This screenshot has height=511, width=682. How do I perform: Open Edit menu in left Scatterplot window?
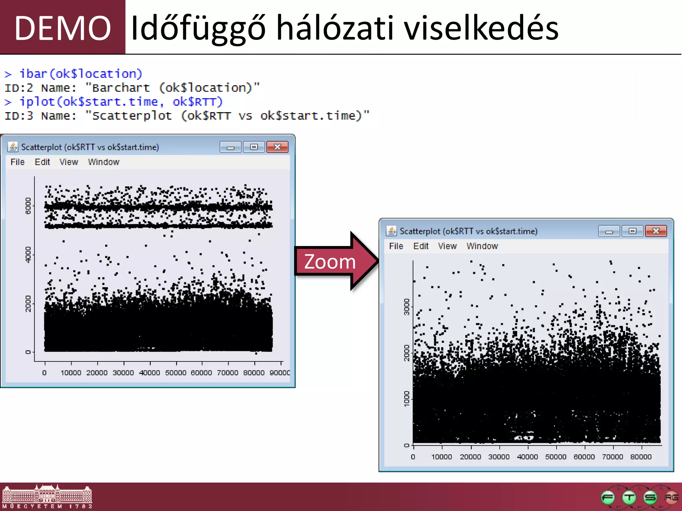click(x=42, y=162)
